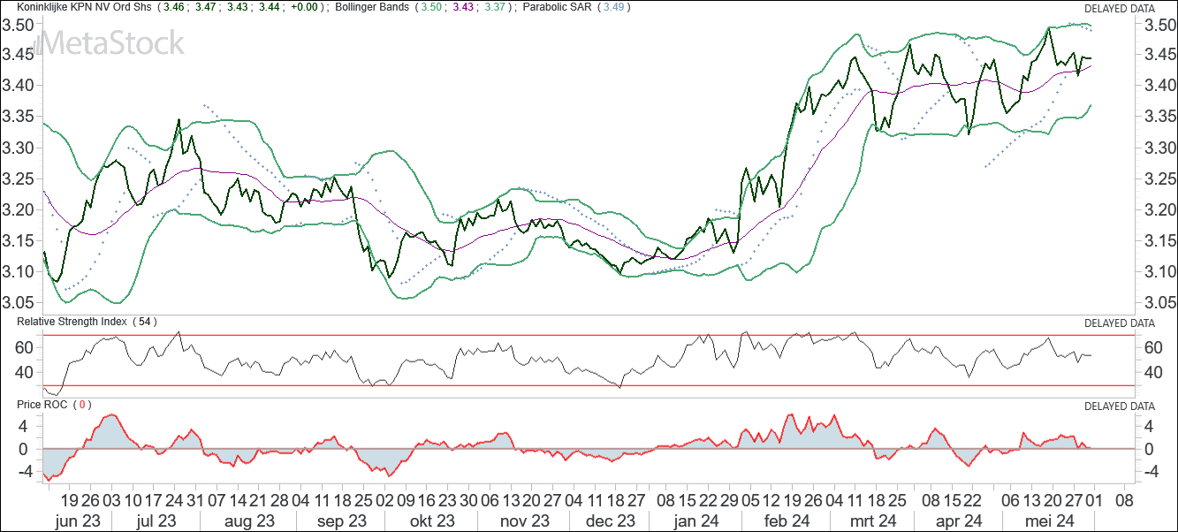Click the MetaStock watermark logo

[104, 43]
